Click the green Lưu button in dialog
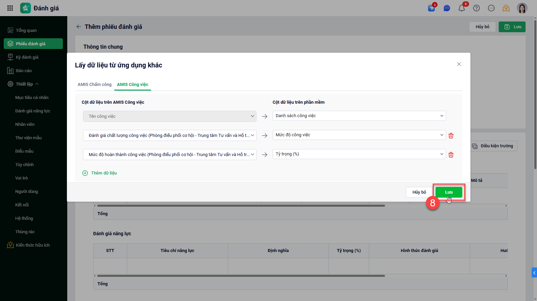The width and height of the screenshot is (537, 301). click(x=449, y=192)
